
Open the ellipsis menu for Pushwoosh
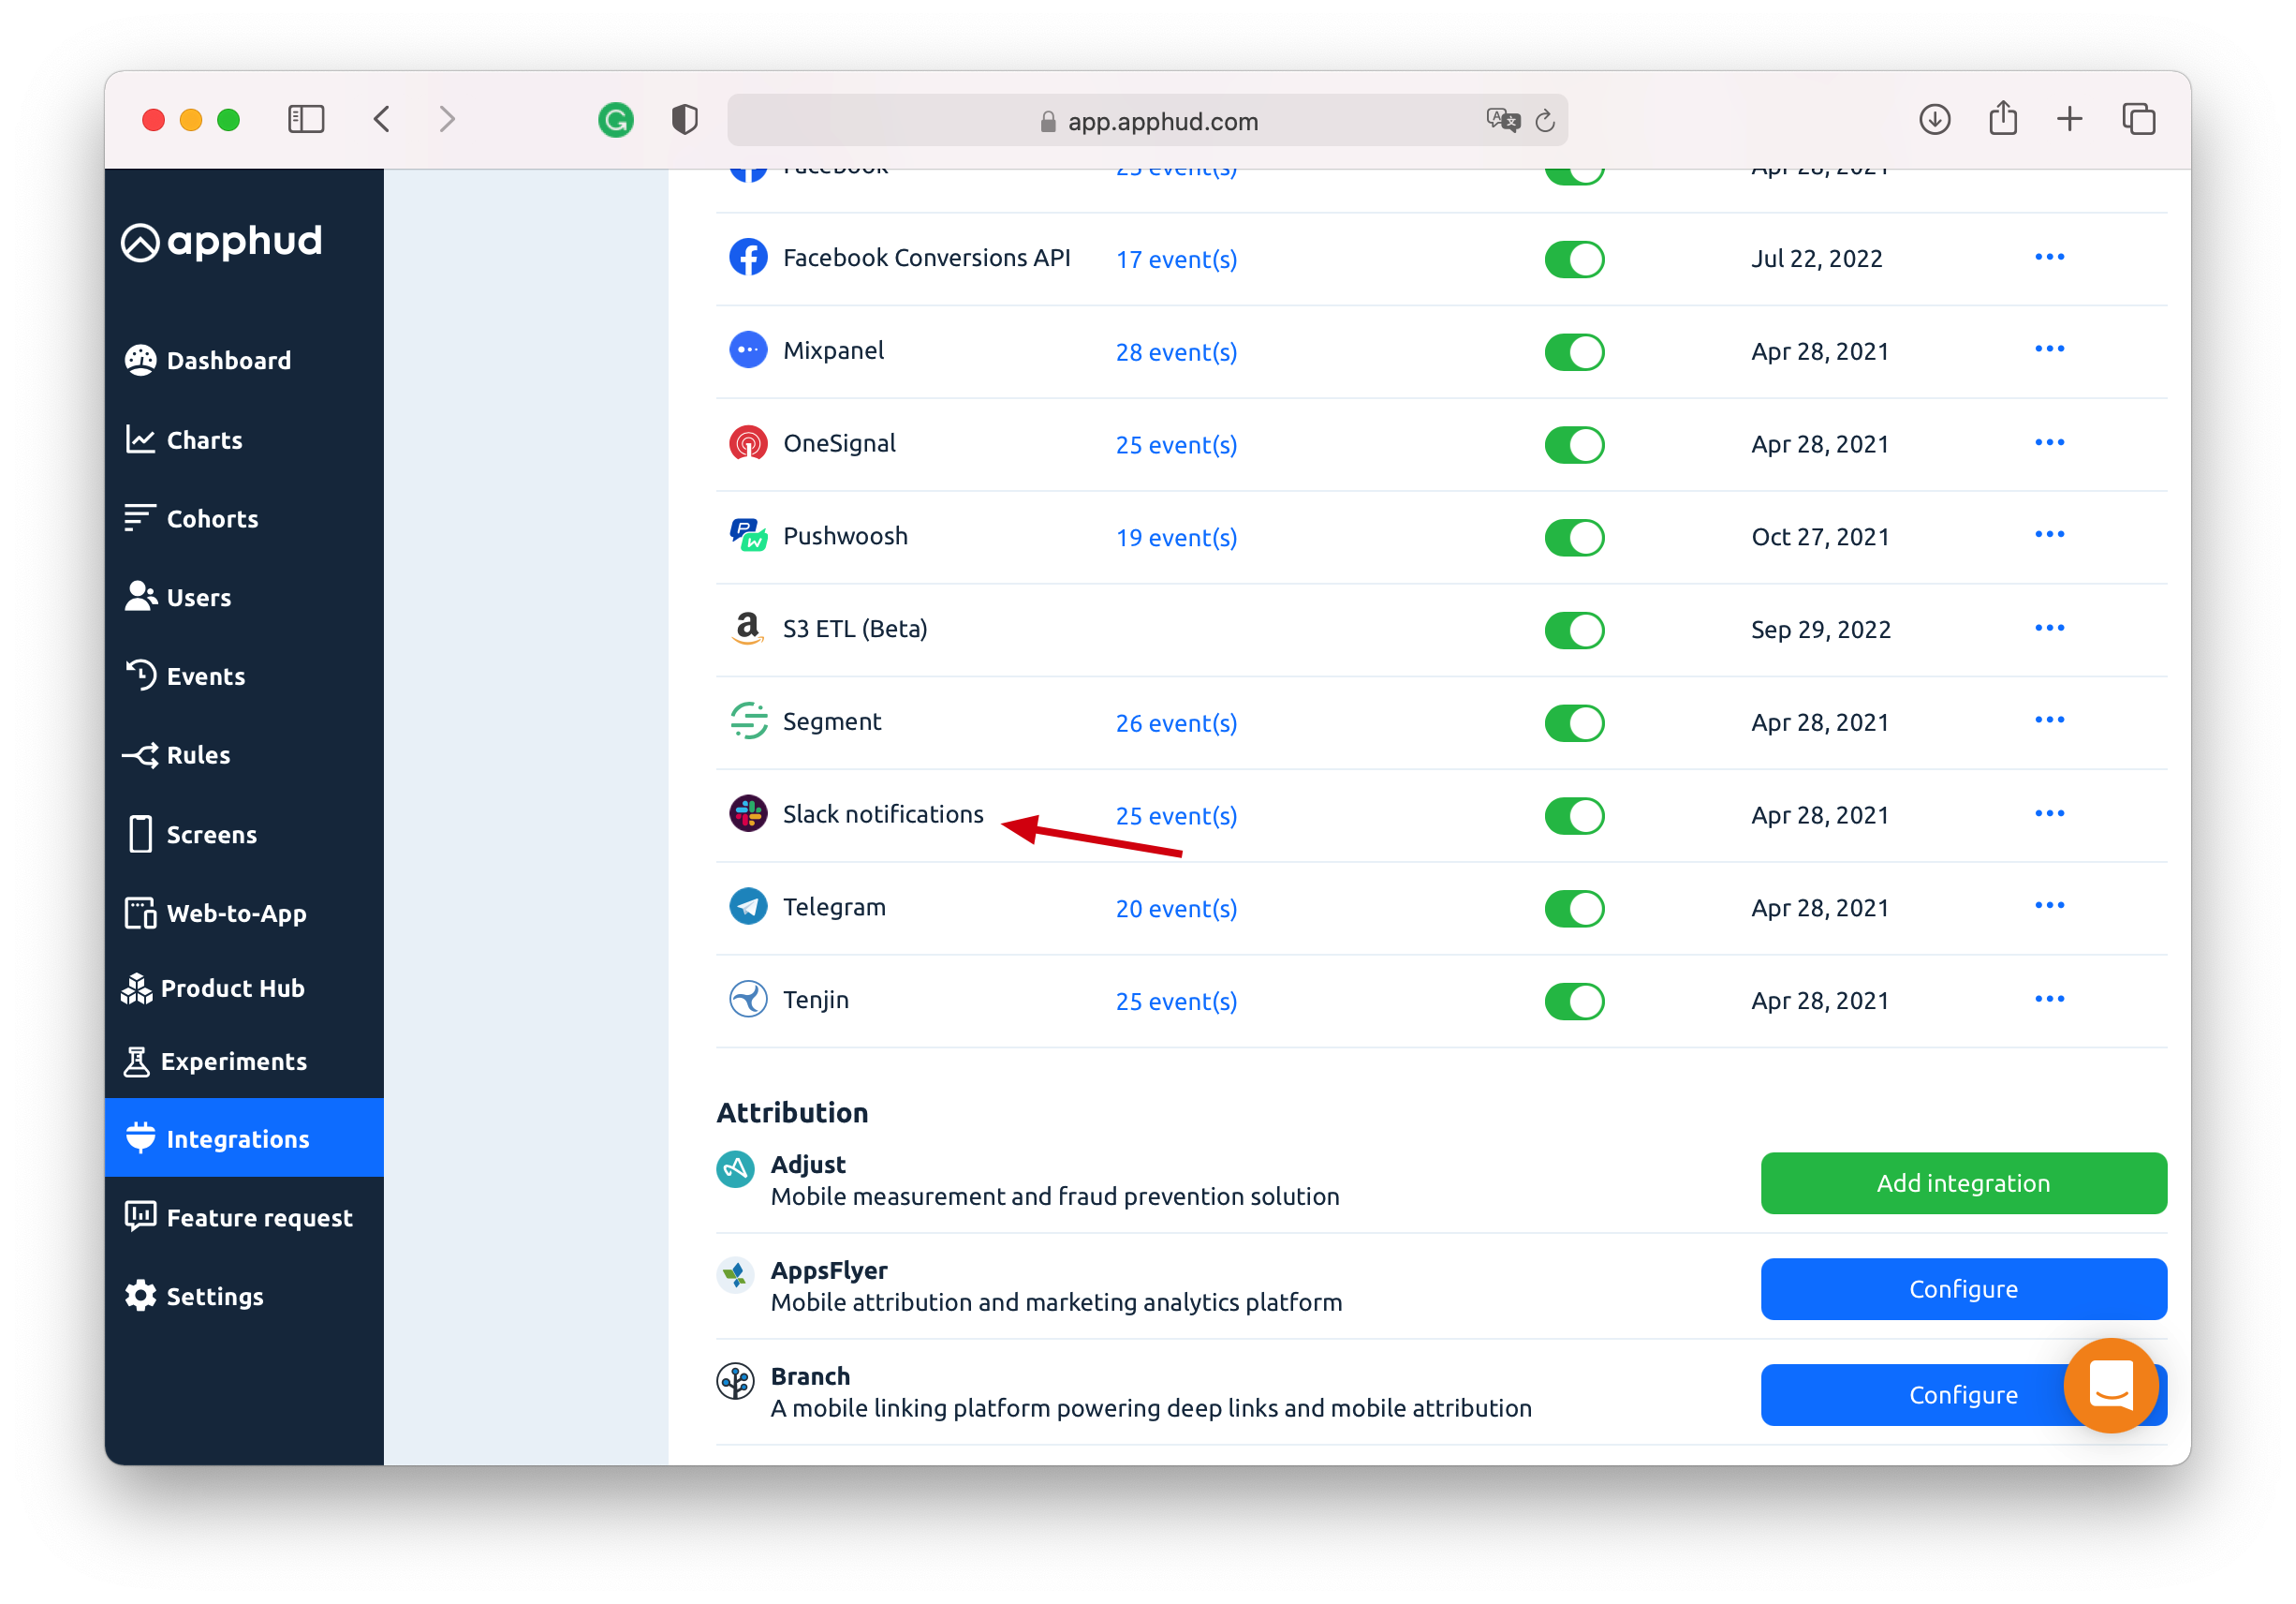click(2049, 535)
